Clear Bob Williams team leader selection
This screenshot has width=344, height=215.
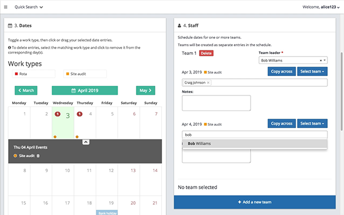click(x=320, y=61)
